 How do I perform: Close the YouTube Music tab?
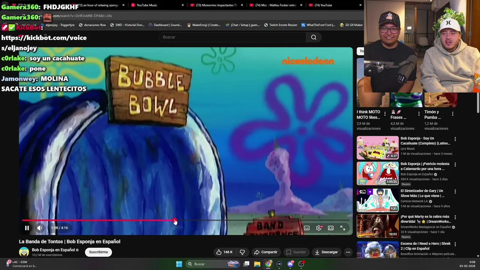[x=183, y=5]
